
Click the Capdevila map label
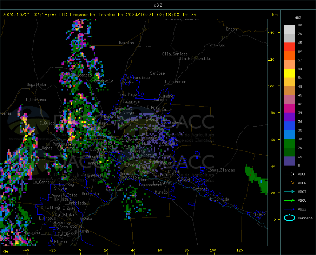point(104,81)
